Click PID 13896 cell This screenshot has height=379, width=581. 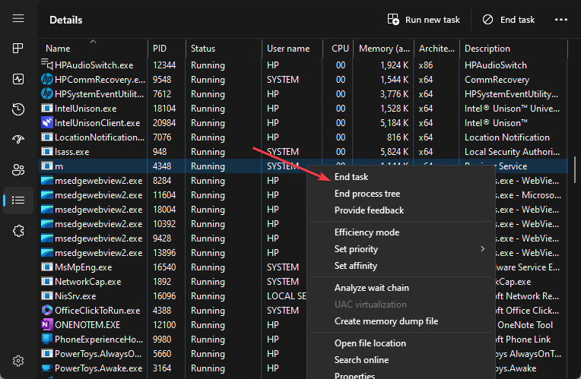(x=164, y=253)
